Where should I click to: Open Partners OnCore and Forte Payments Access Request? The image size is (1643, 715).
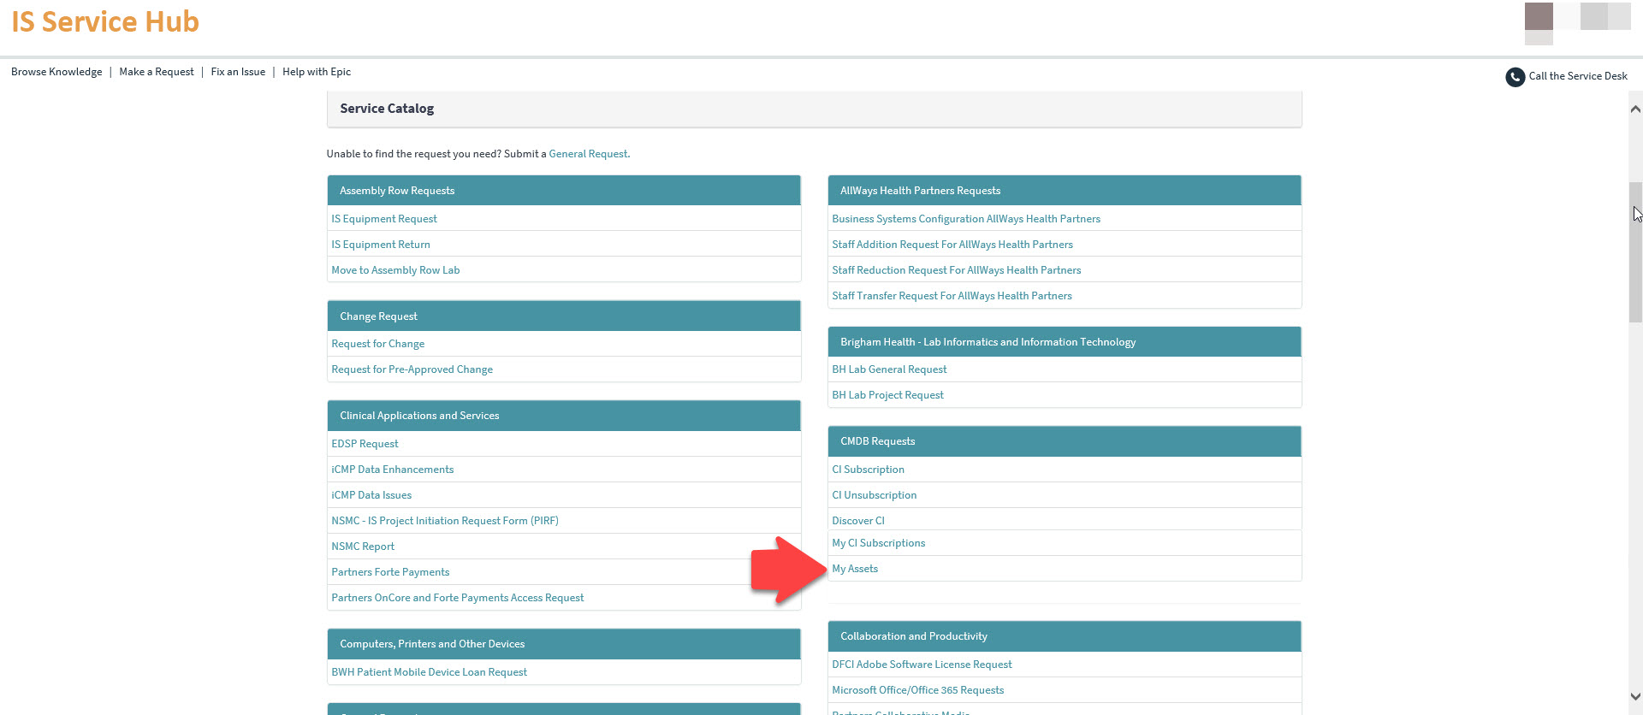point(458,598)
